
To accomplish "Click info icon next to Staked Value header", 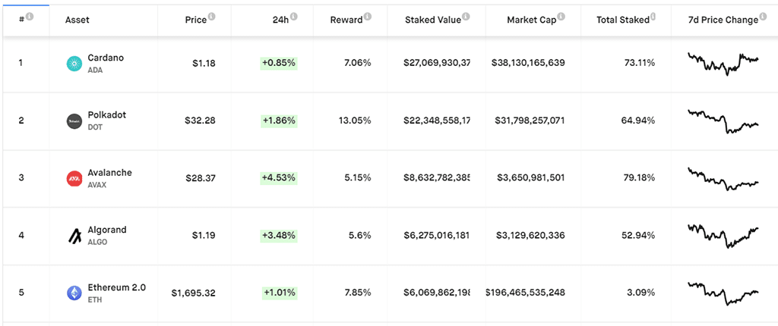I will [466, 17].
